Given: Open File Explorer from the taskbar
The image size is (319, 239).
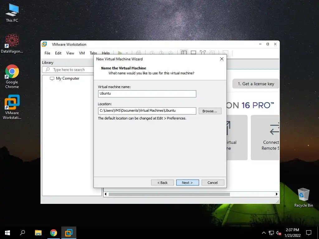Looking at the screenshot, I should [38, 233].
